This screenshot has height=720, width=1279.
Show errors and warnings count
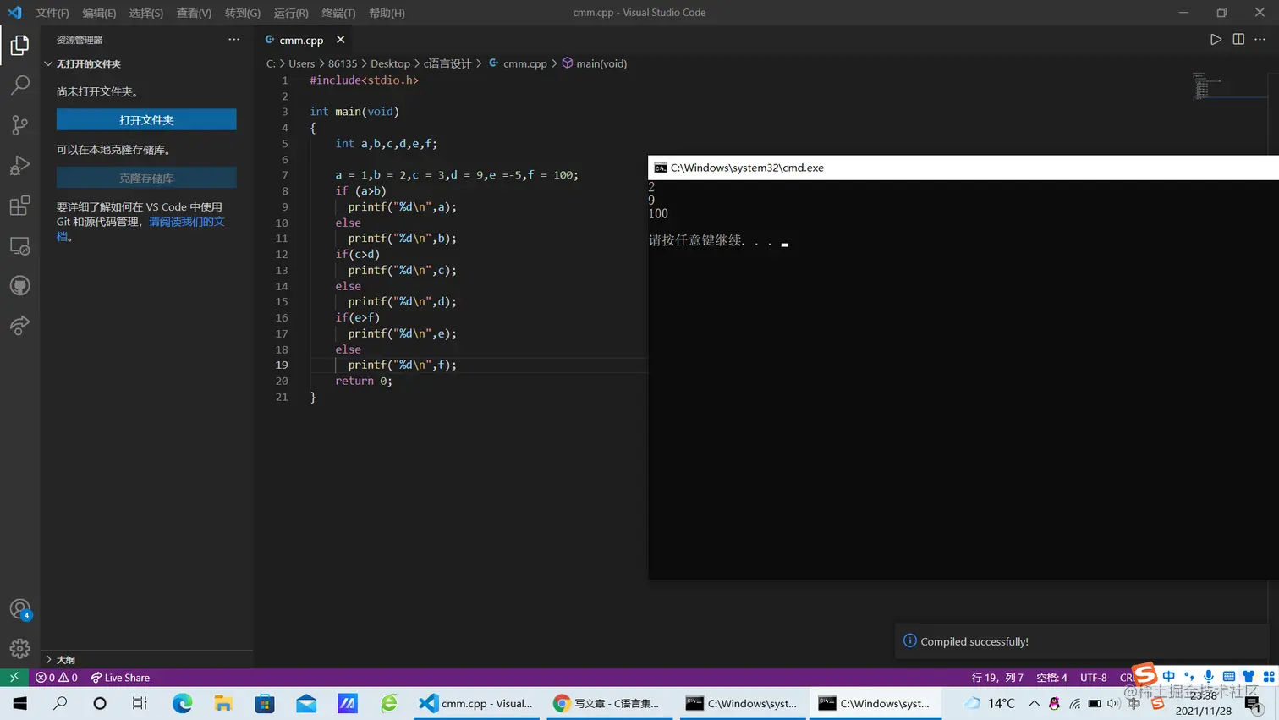[x=57, y=678]
